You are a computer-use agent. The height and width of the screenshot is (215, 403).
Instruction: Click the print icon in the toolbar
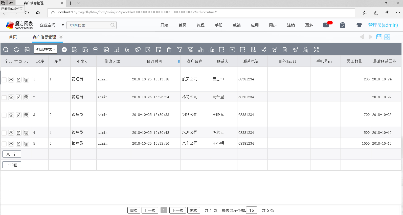click(x=96, y=50)
